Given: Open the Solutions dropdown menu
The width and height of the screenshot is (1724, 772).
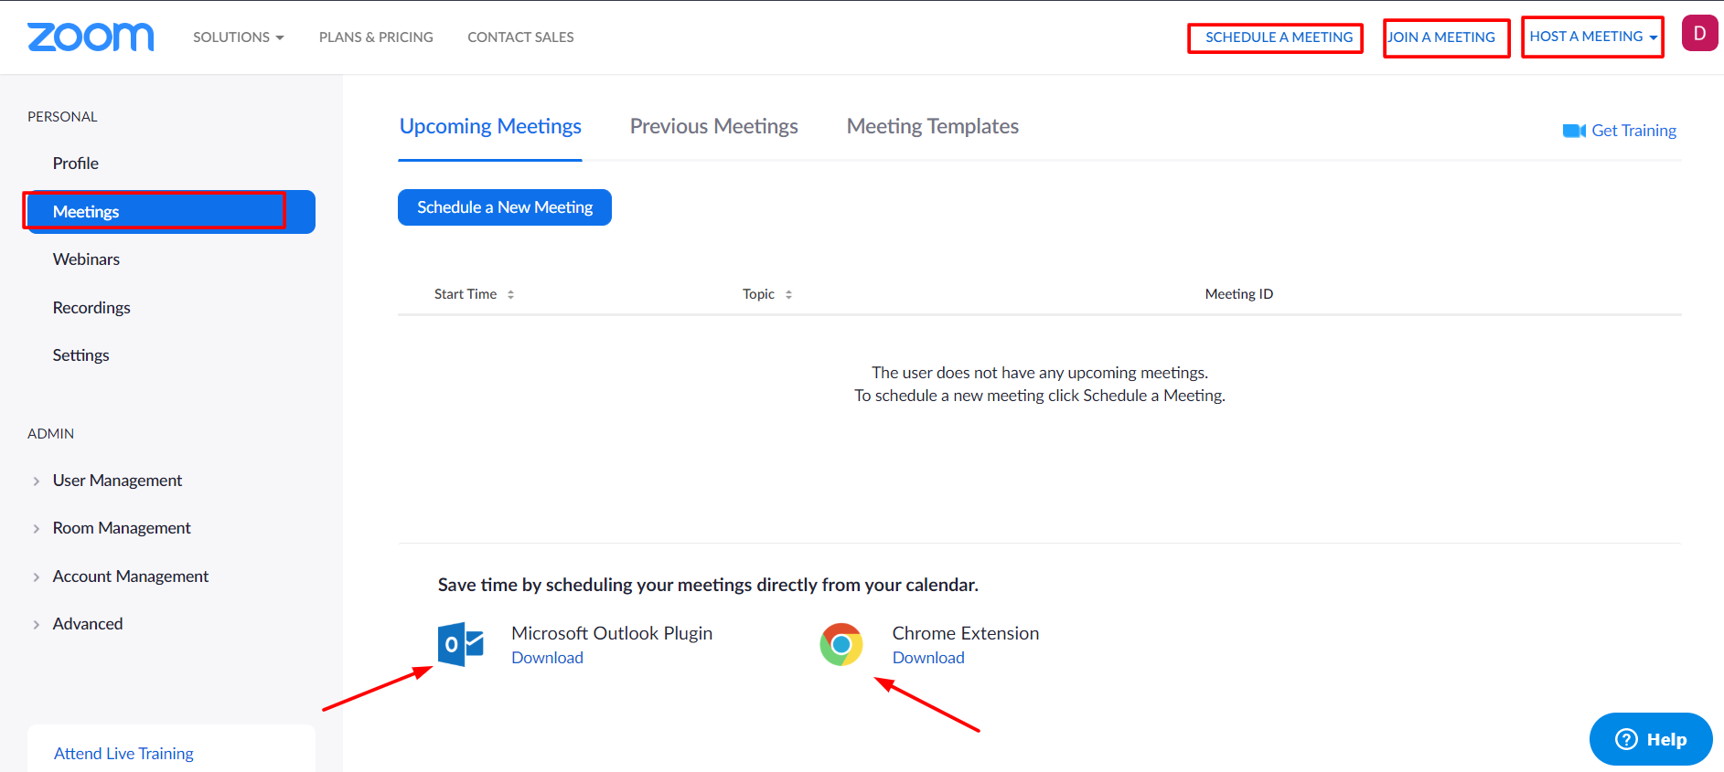Looking at the screenshot, I should [239, 37].
